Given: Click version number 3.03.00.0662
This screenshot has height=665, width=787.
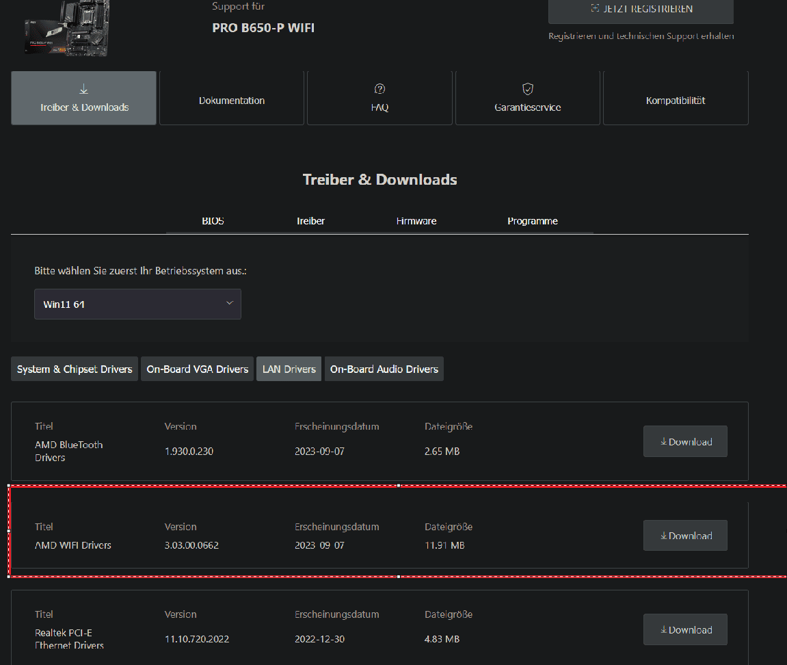Looking at the screenshot, I should (191, 545).
